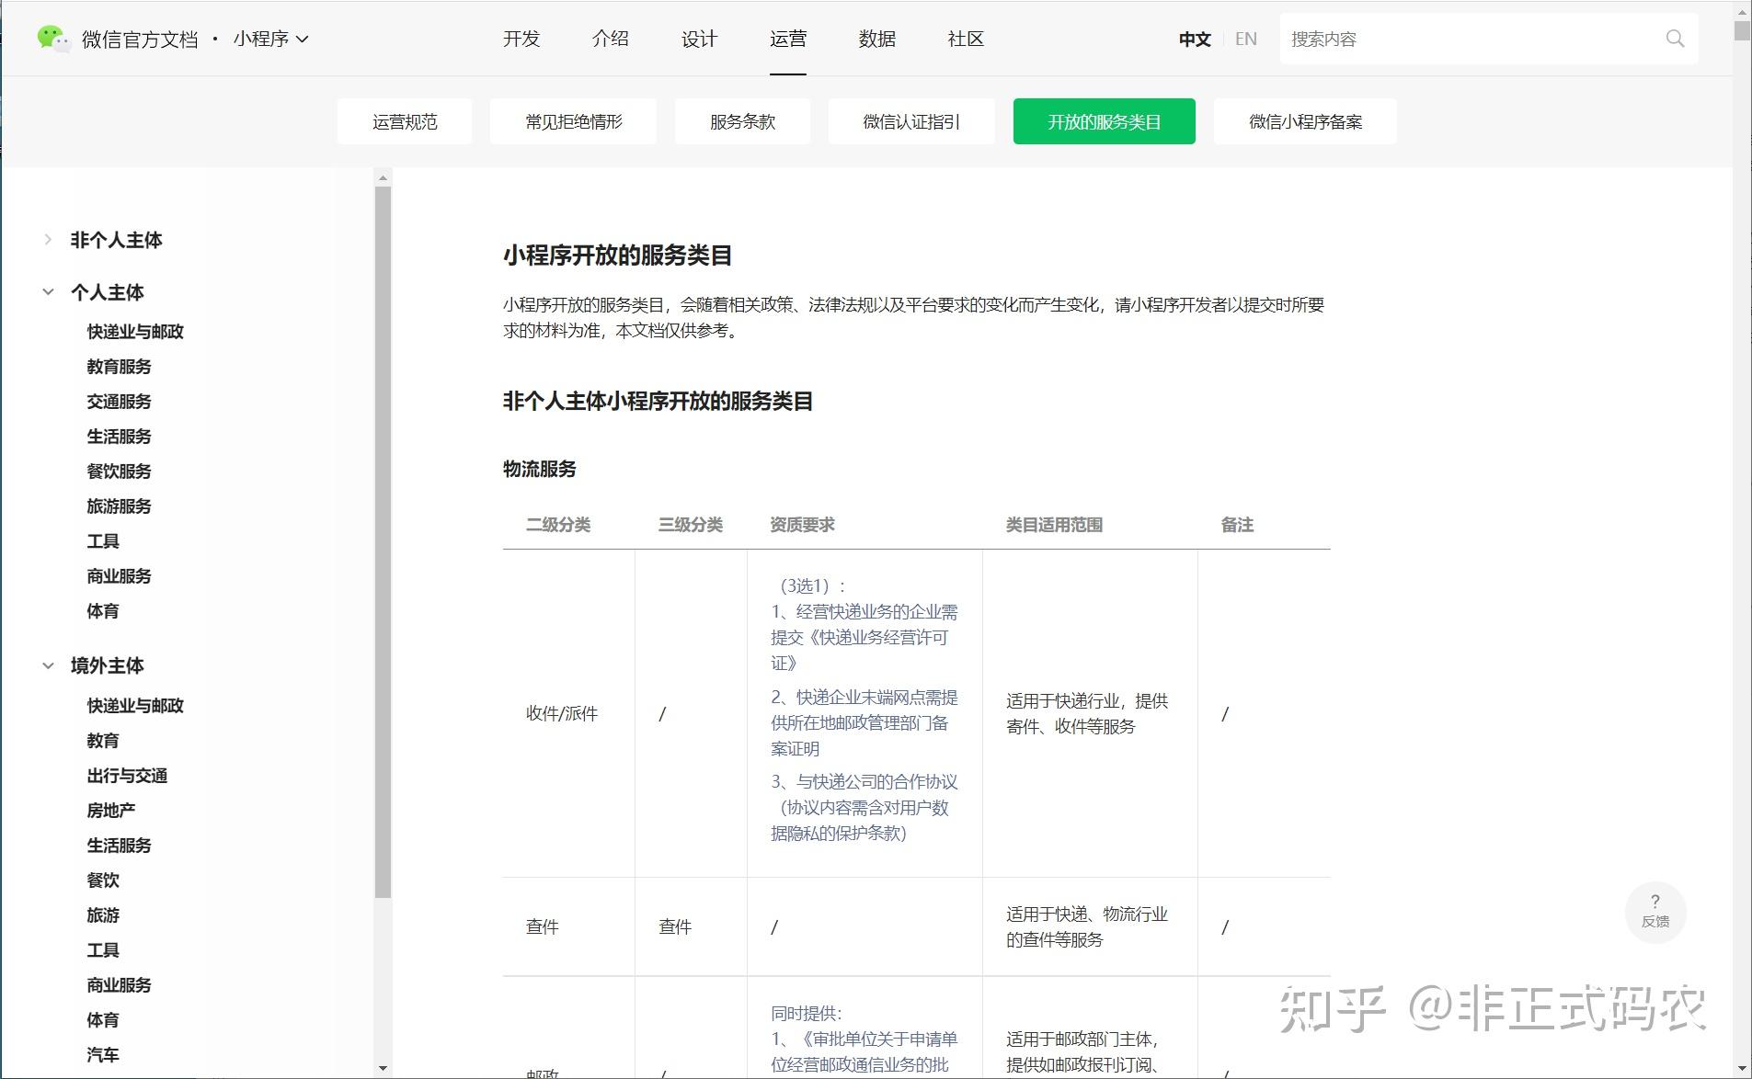Screen dimensions: 1752x1079
Task: Click the 物流服务 section heading
Action: coord(540,469)
